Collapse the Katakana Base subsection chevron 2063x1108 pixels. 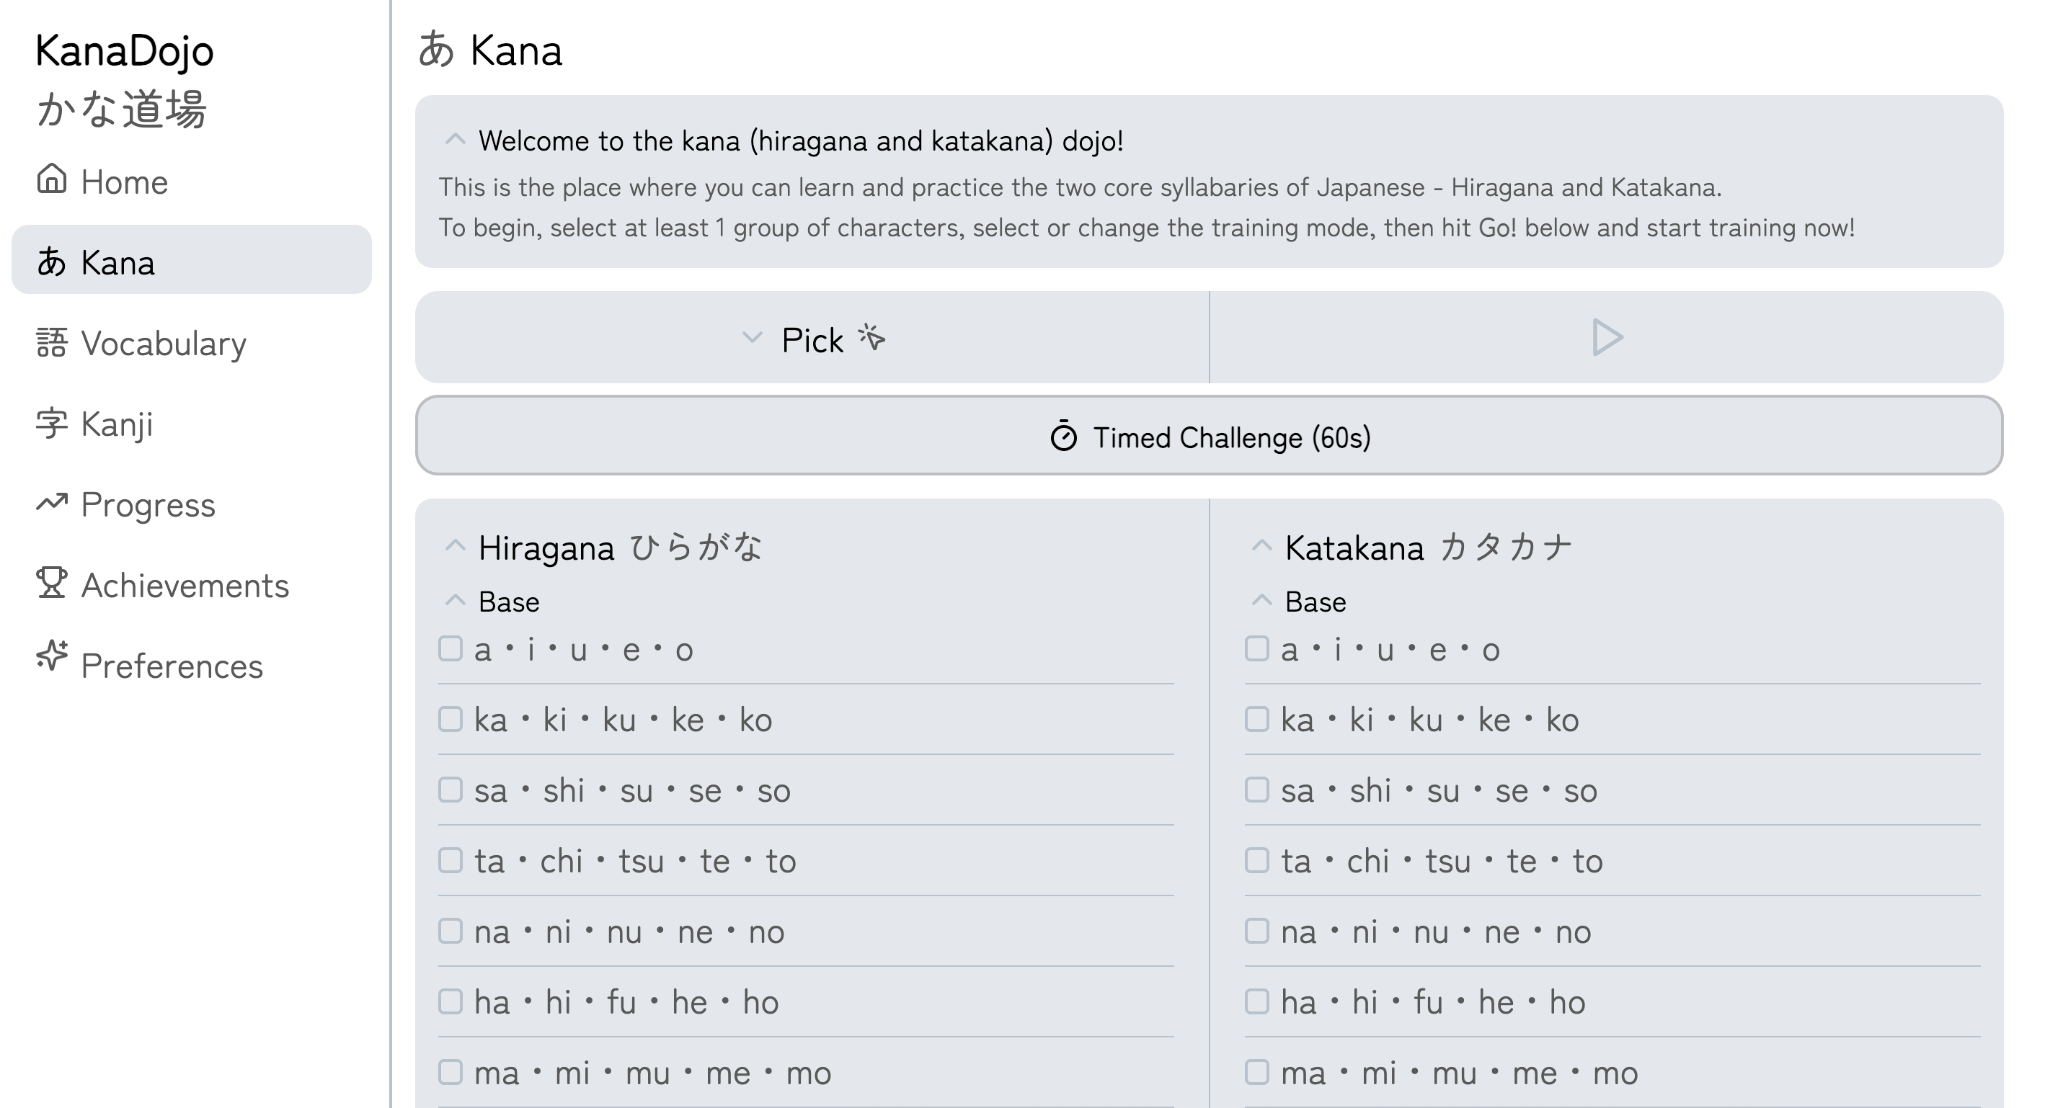[1261, 600]
